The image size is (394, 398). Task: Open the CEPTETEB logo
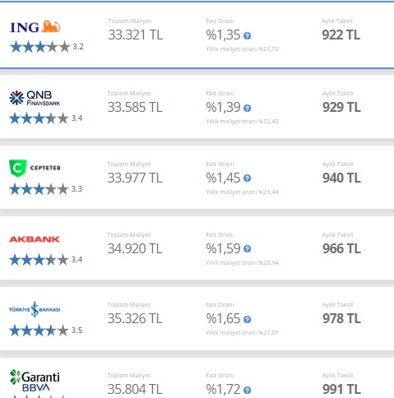pos(35,168)
